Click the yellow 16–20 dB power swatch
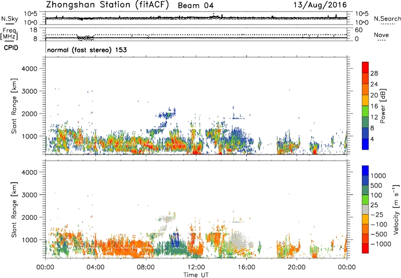Viewport: 401px width, 278px height. click(365, 100)
